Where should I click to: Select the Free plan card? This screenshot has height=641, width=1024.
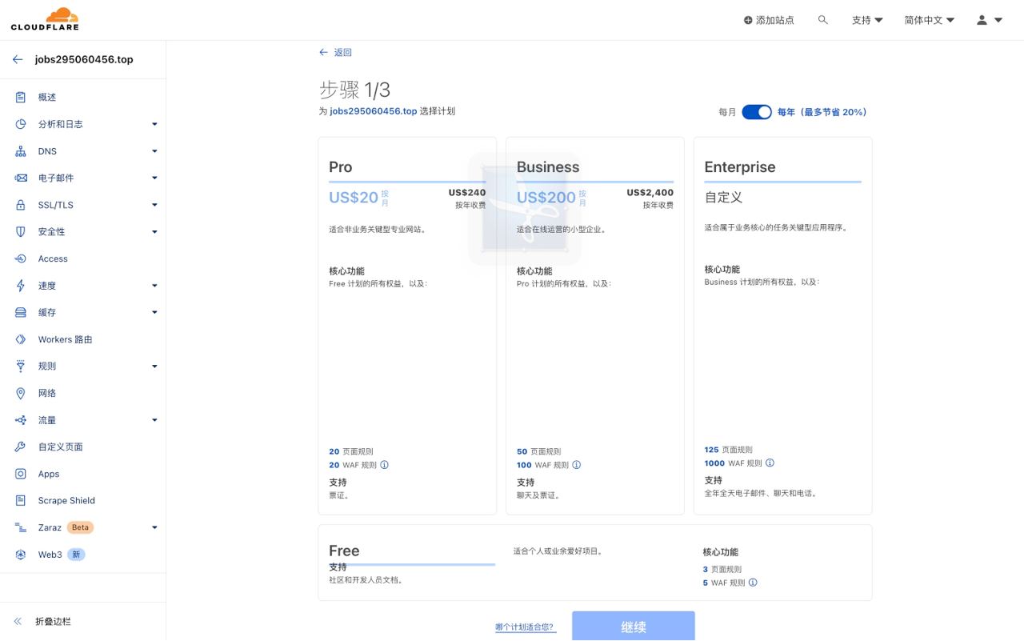(x=595, y=563)
